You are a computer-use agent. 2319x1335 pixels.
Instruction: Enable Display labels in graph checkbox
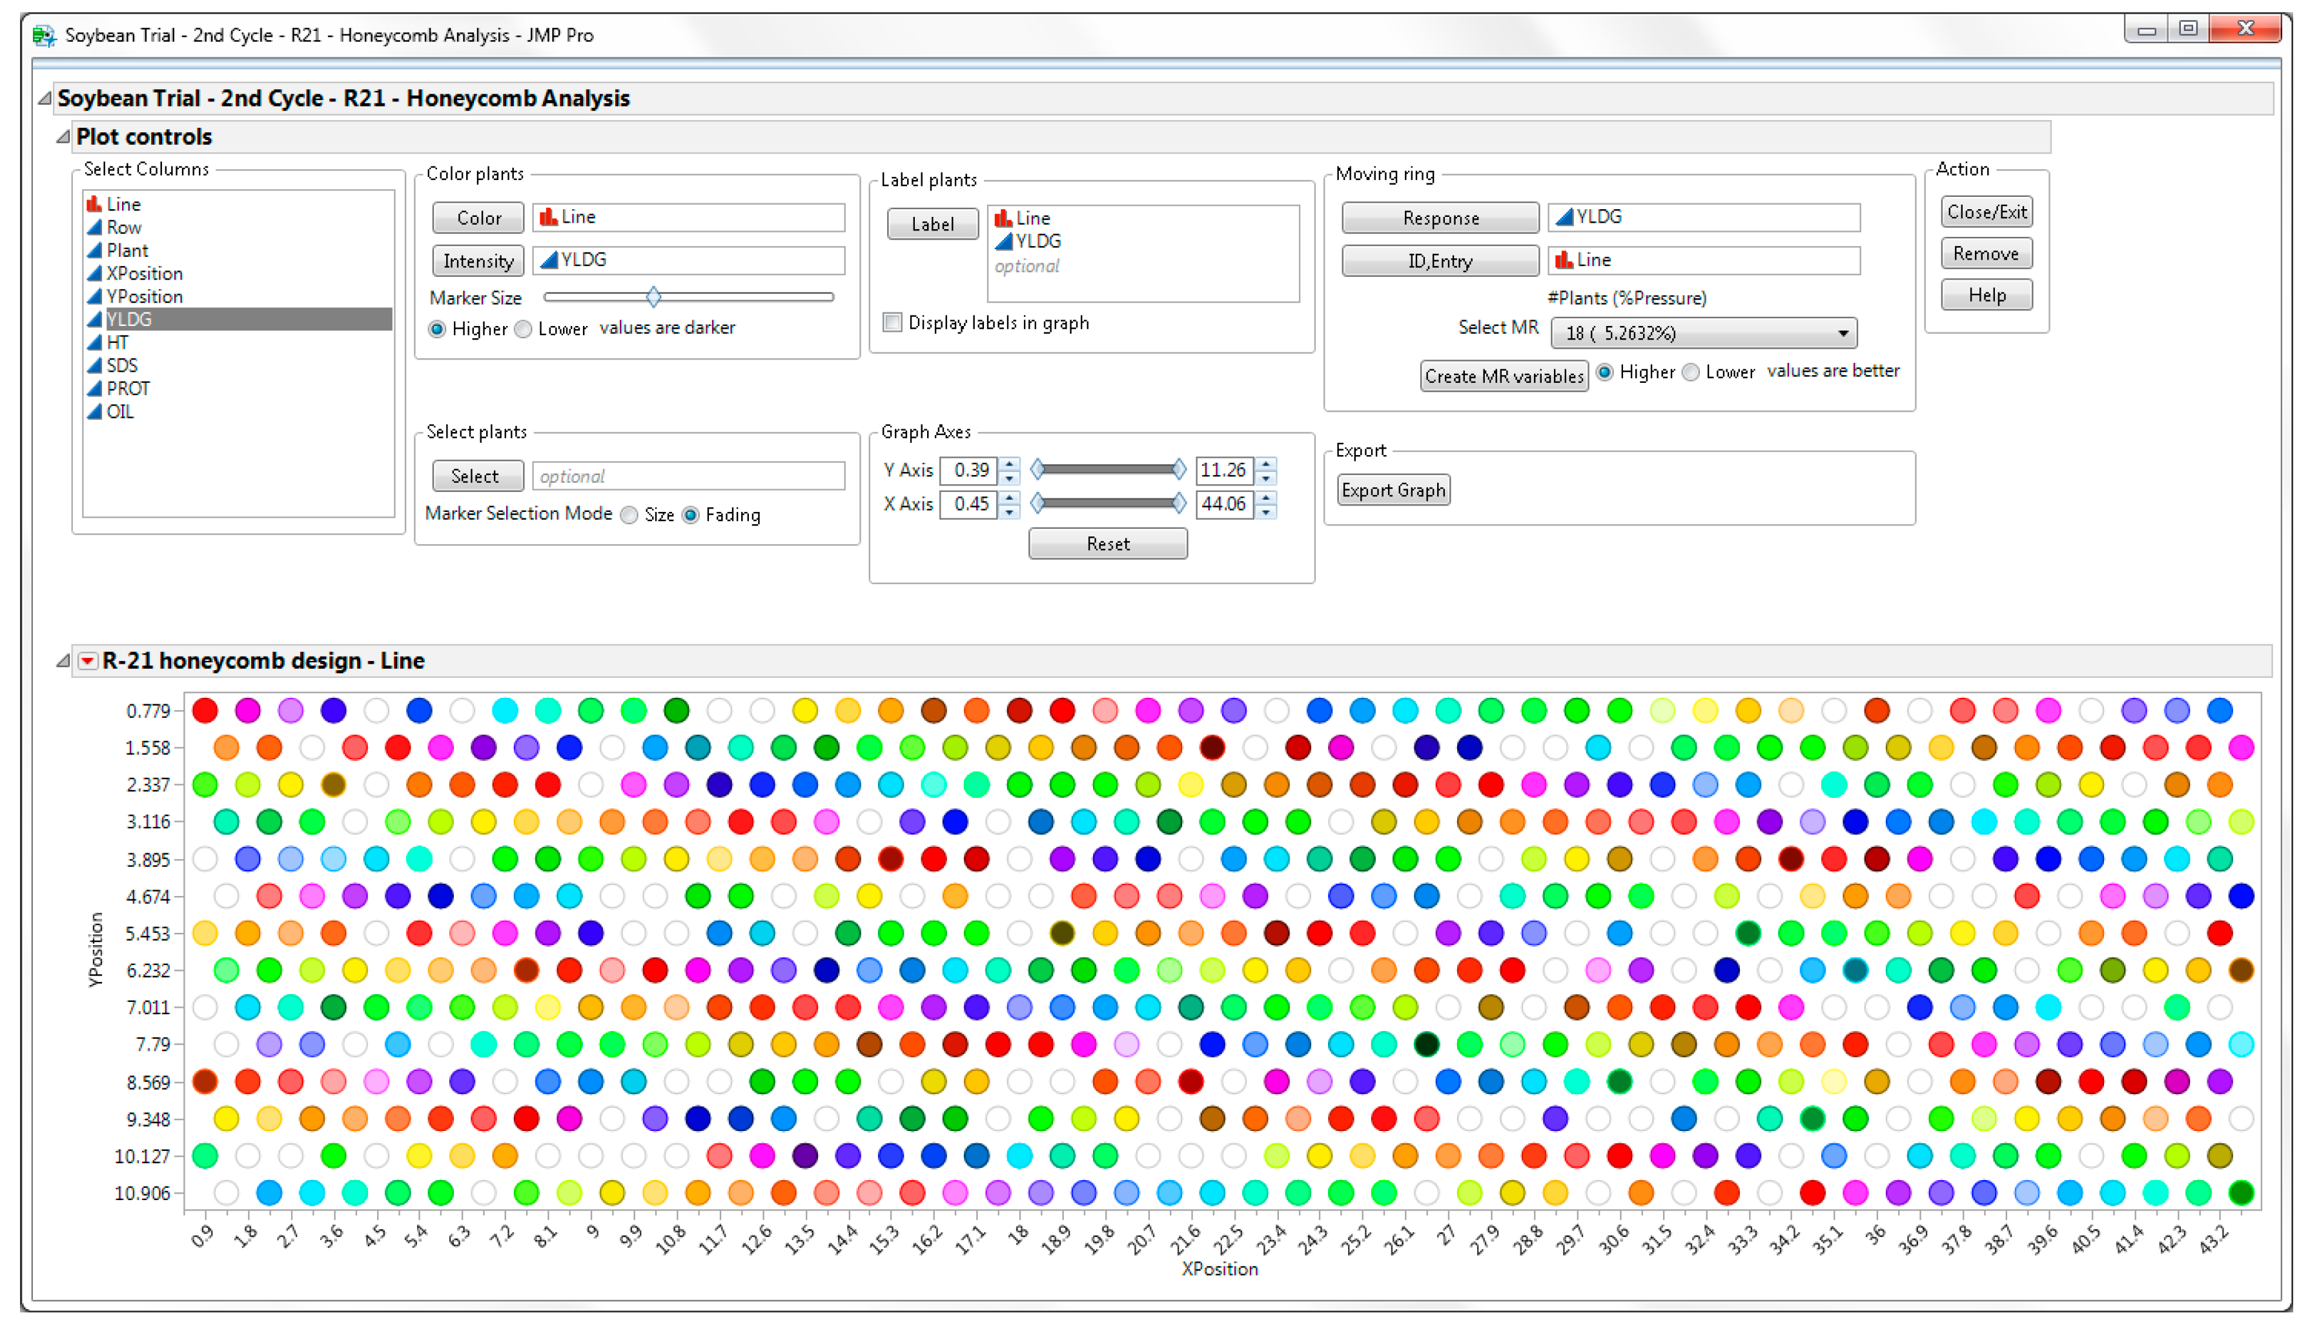click(x=892, y=323)
